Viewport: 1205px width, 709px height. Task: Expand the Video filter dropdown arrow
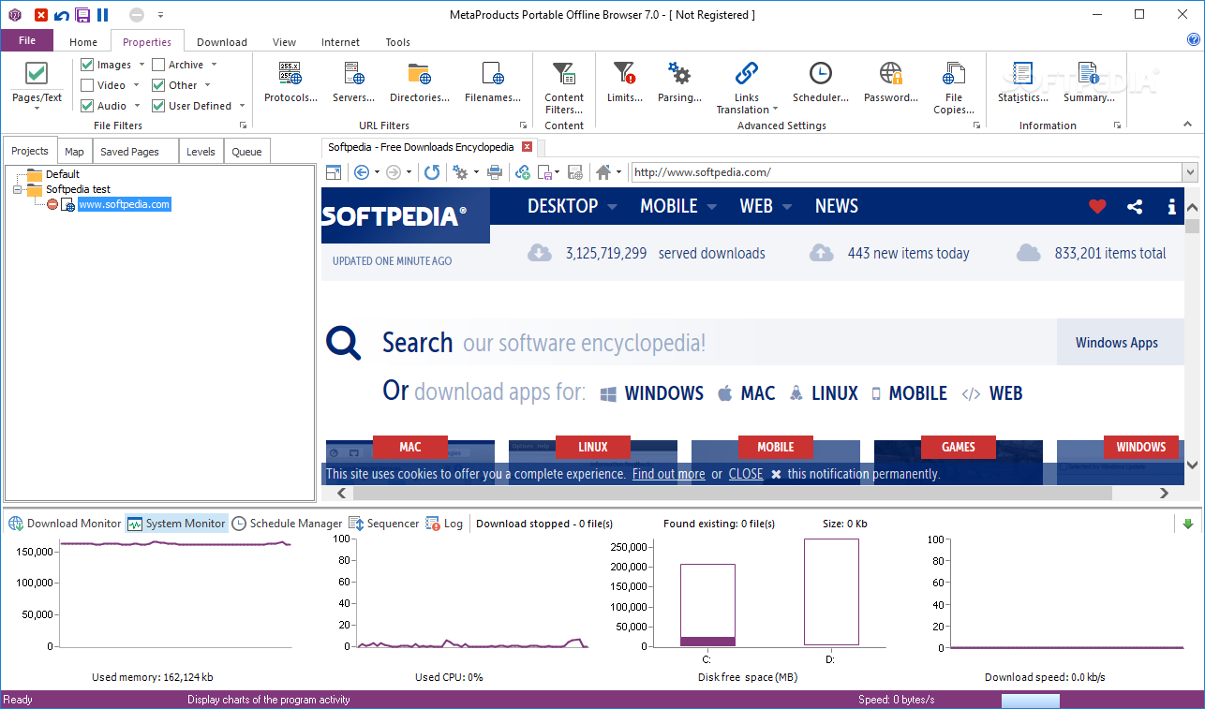pyautogui.click(x=136, y=85)
